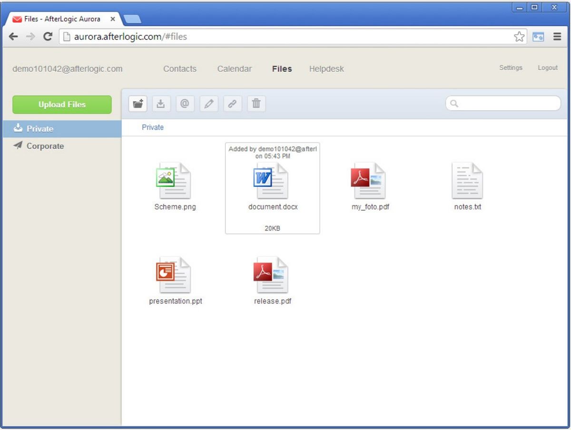The image size is (571, 430).
Task: Switch to the Files section
Action: coord(281,69)
